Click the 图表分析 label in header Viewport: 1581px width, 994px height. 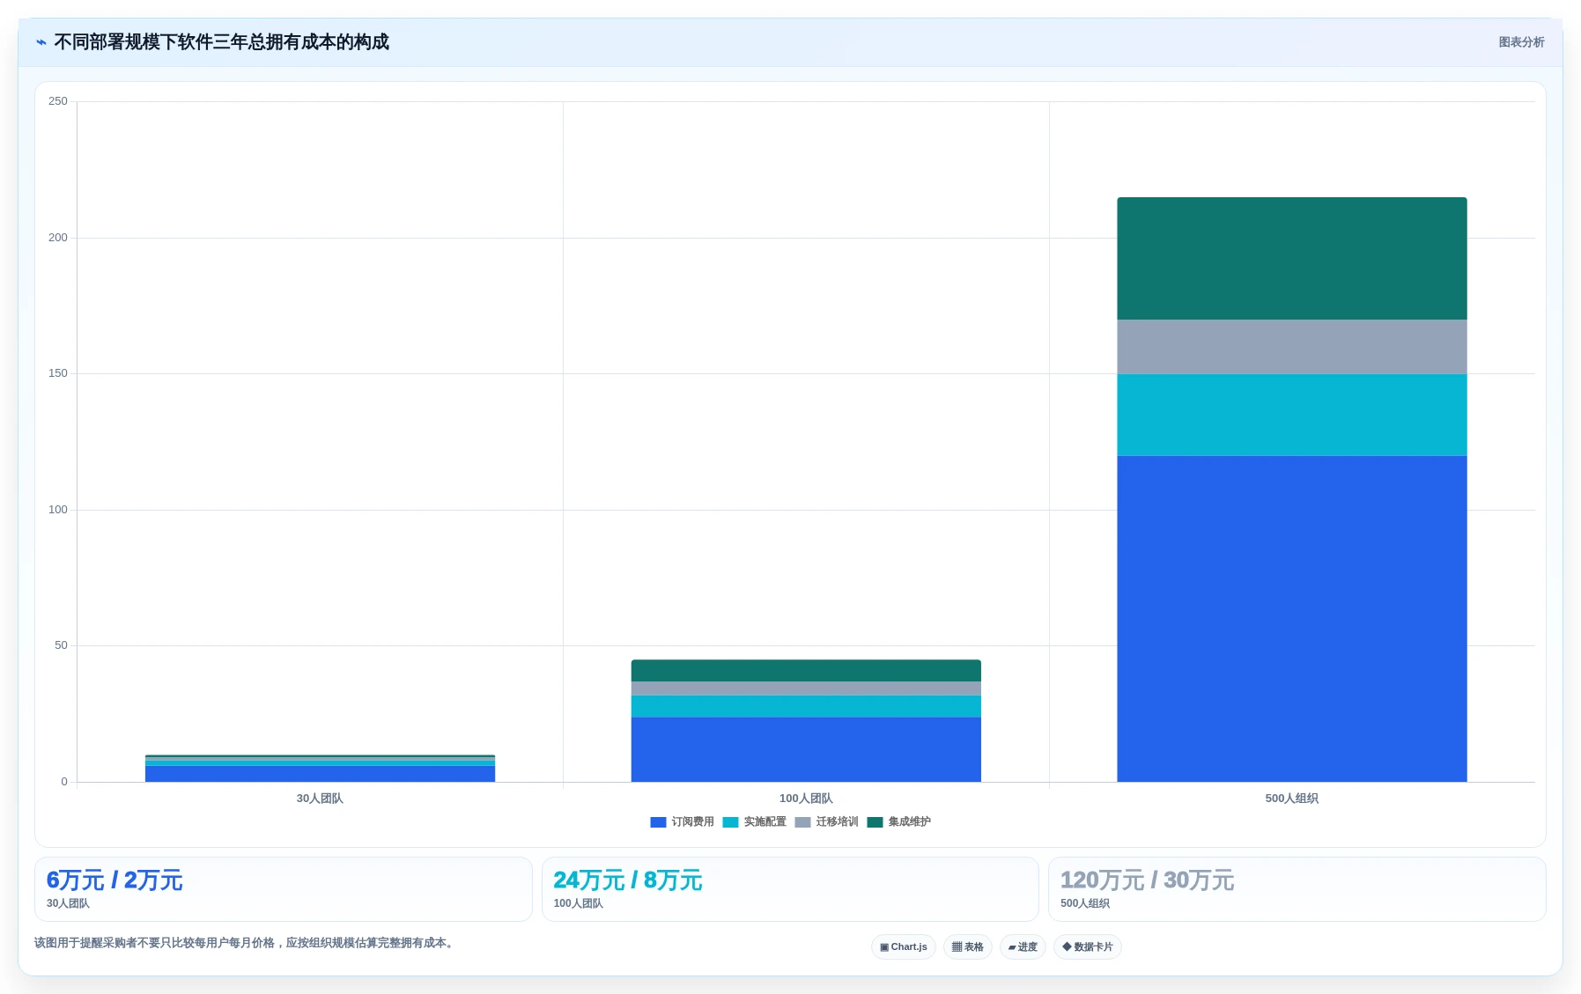[x=1521, y=42]
